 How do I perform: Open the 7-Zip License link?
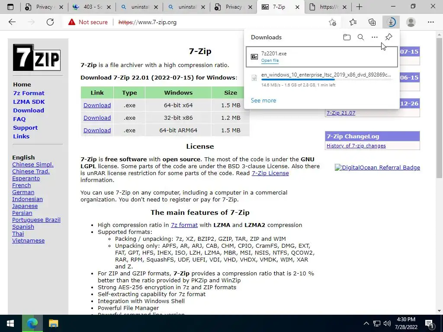pyautogui.click(x=270, y=173)
